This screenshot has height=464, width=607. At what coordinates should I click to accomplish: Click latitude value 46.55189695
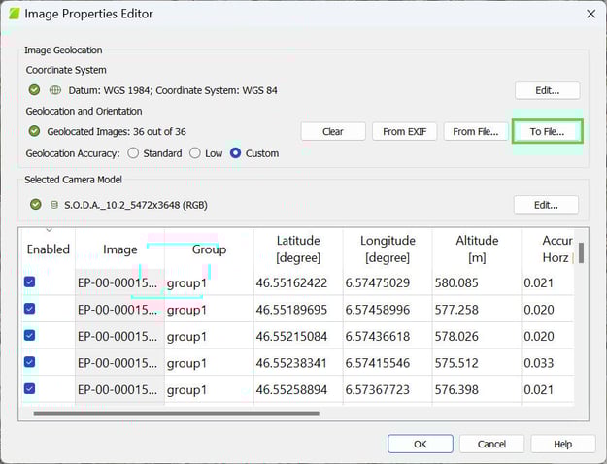coord(291,310)
